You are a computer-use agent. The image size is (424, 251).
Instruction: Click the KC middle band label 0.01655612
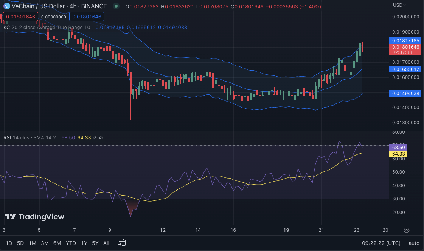[405, 69]
